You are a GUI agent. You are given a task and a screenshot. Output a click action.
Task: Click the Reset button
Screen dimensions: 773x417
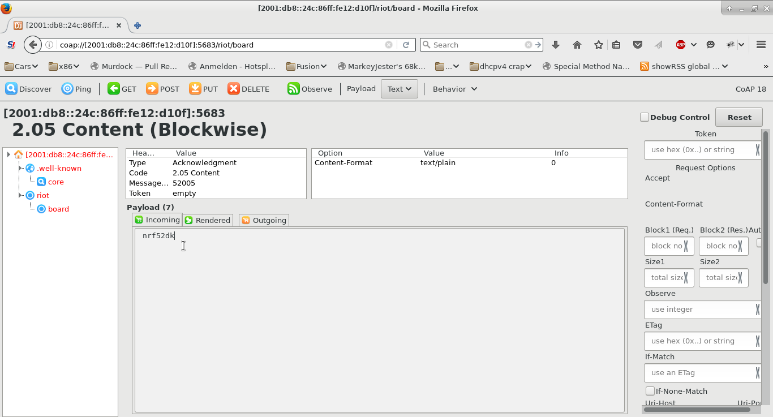coord(739,117)
